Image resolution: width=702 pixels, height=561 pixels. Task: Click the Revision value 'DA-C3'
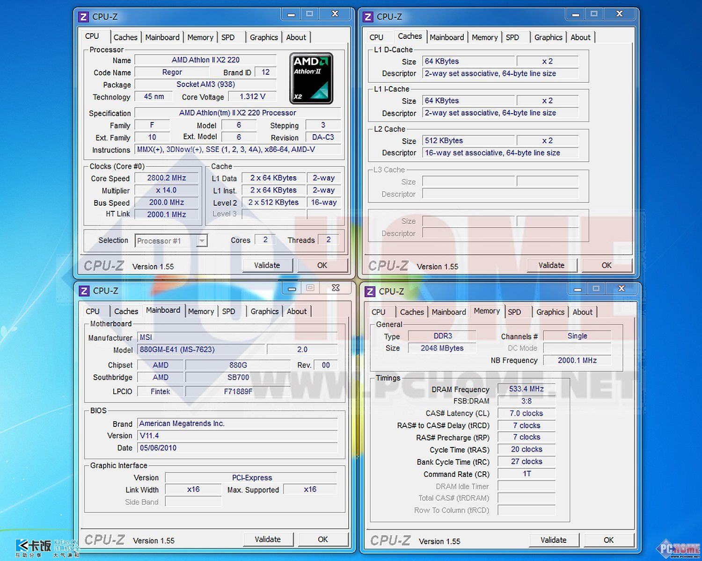coord(323,137)
